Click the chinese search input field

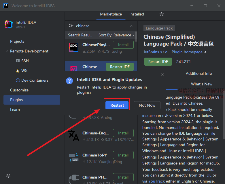101,26
